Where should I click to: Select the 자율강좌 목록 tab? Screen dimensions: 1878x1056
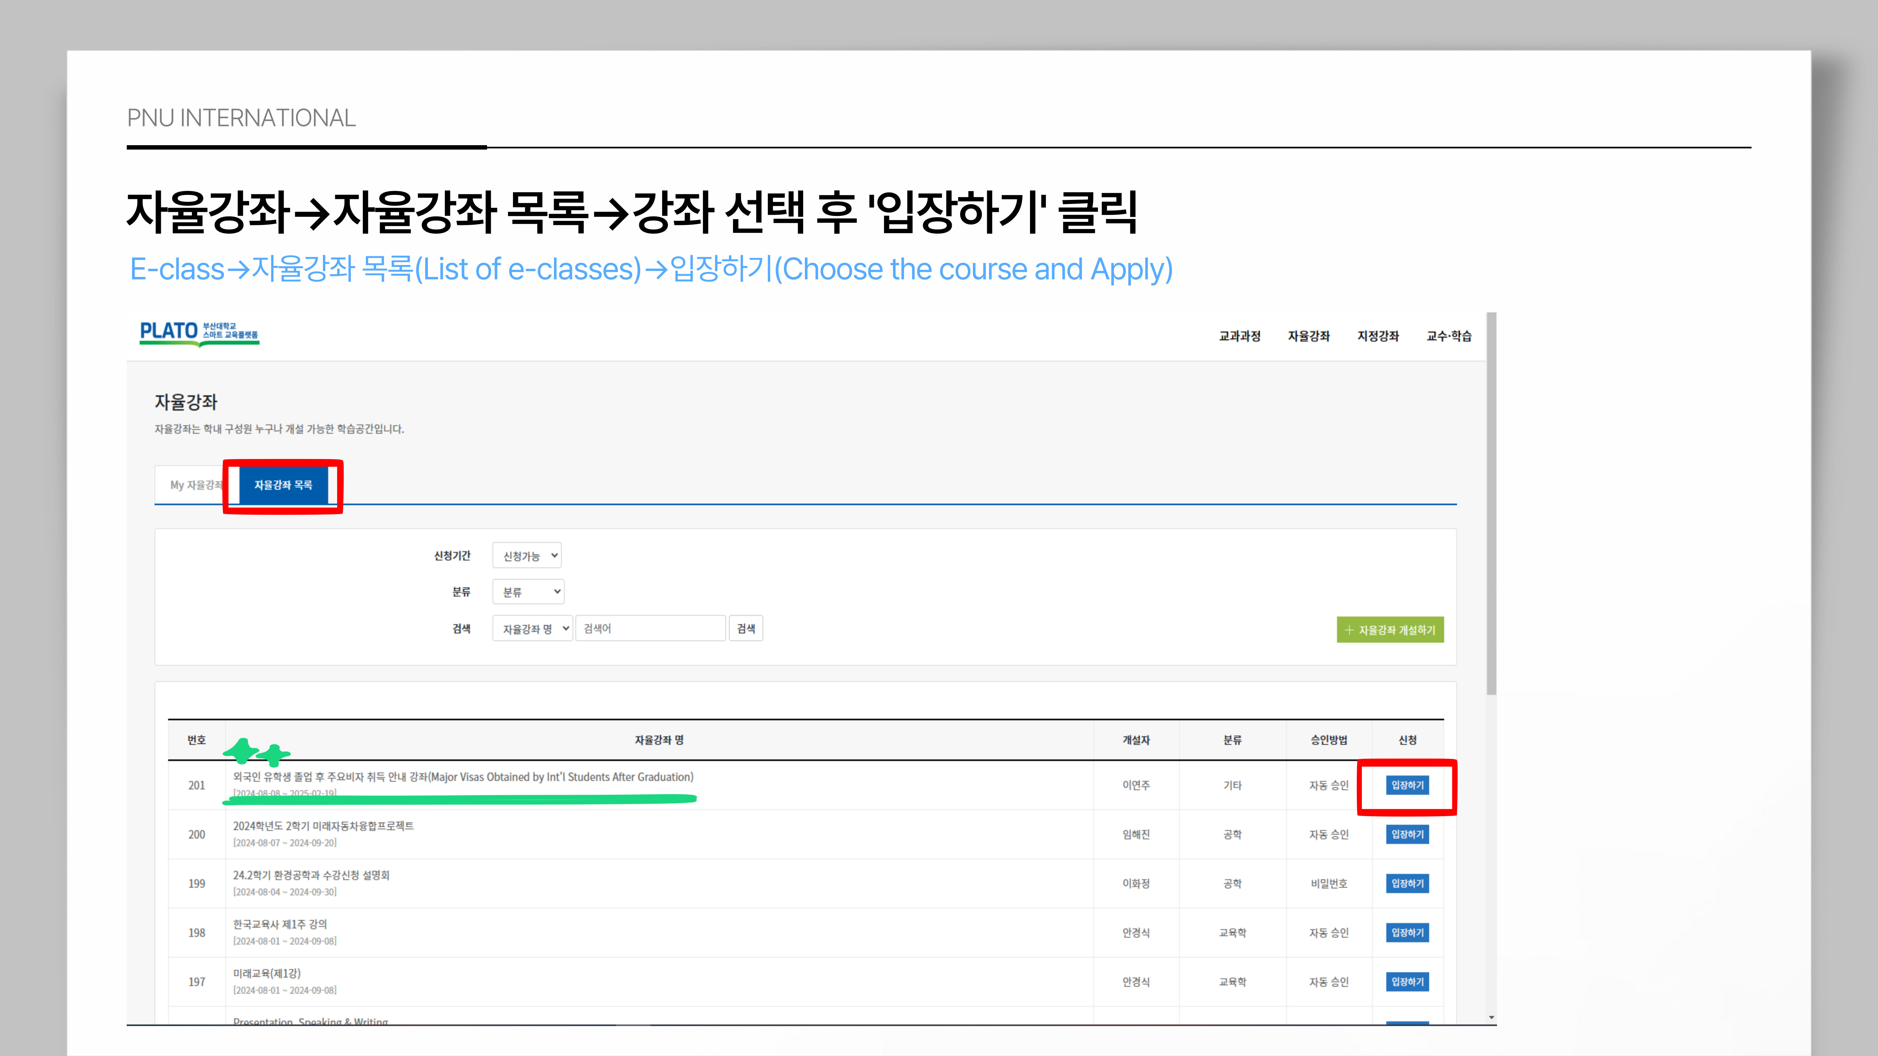[283, 485]
